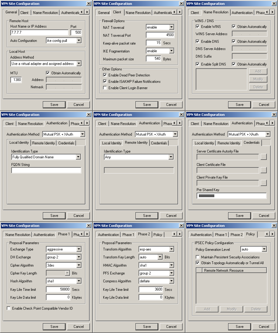Open the Policy tab in Phase 2 window
This screenshot has height=333, width=278.
[x=158, y=235]
